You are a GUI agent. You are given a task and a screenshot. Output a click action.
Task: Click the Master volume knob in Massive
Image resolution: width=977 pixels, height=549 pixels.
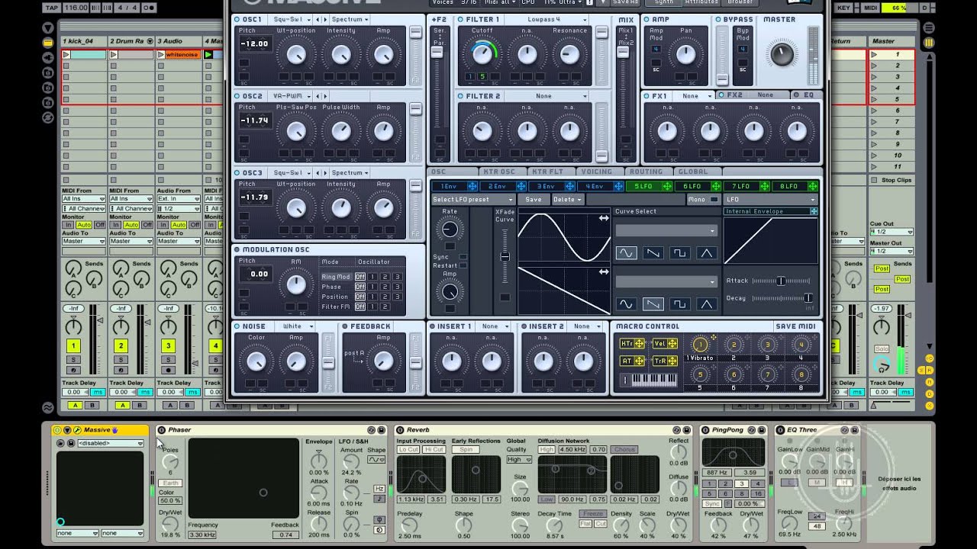click(x=781, y=53)
